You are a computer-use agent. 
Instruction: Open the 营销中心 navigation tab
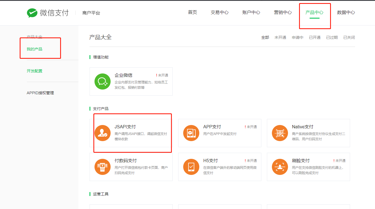pyautogui.click(x=283, y=12)
